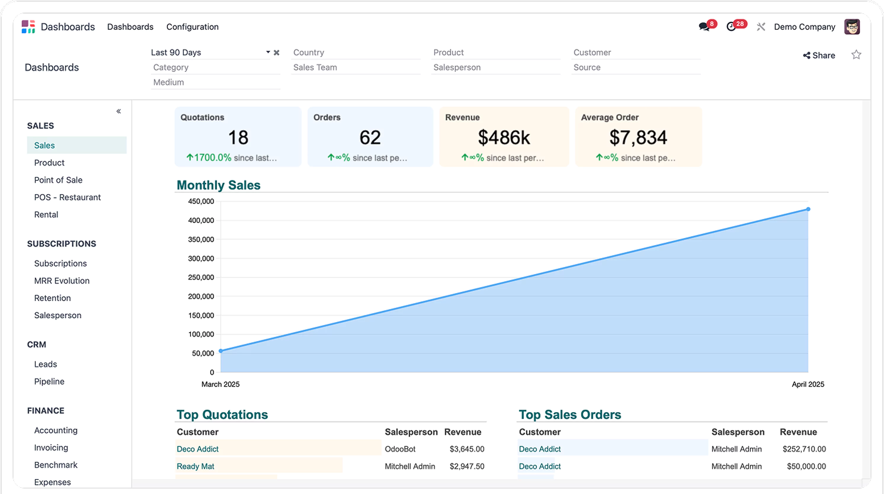Click the Dashboards app logo icon

[x=28, y=27]
